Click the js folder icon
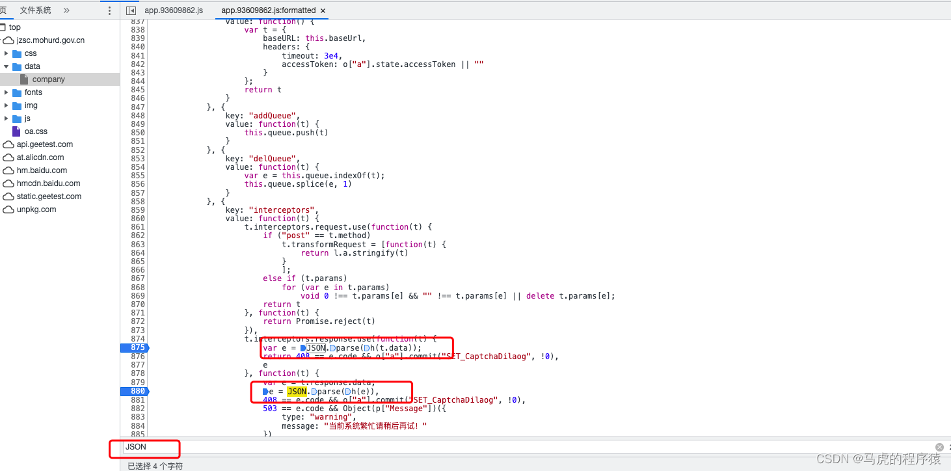Image resolution: width=951 pixels, height=471 pixels. click(17, 118)
